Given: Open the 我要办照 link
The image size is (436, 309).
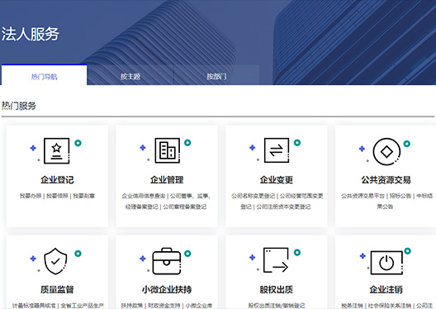Looking at the screenshot, I should tap(31, 196).
